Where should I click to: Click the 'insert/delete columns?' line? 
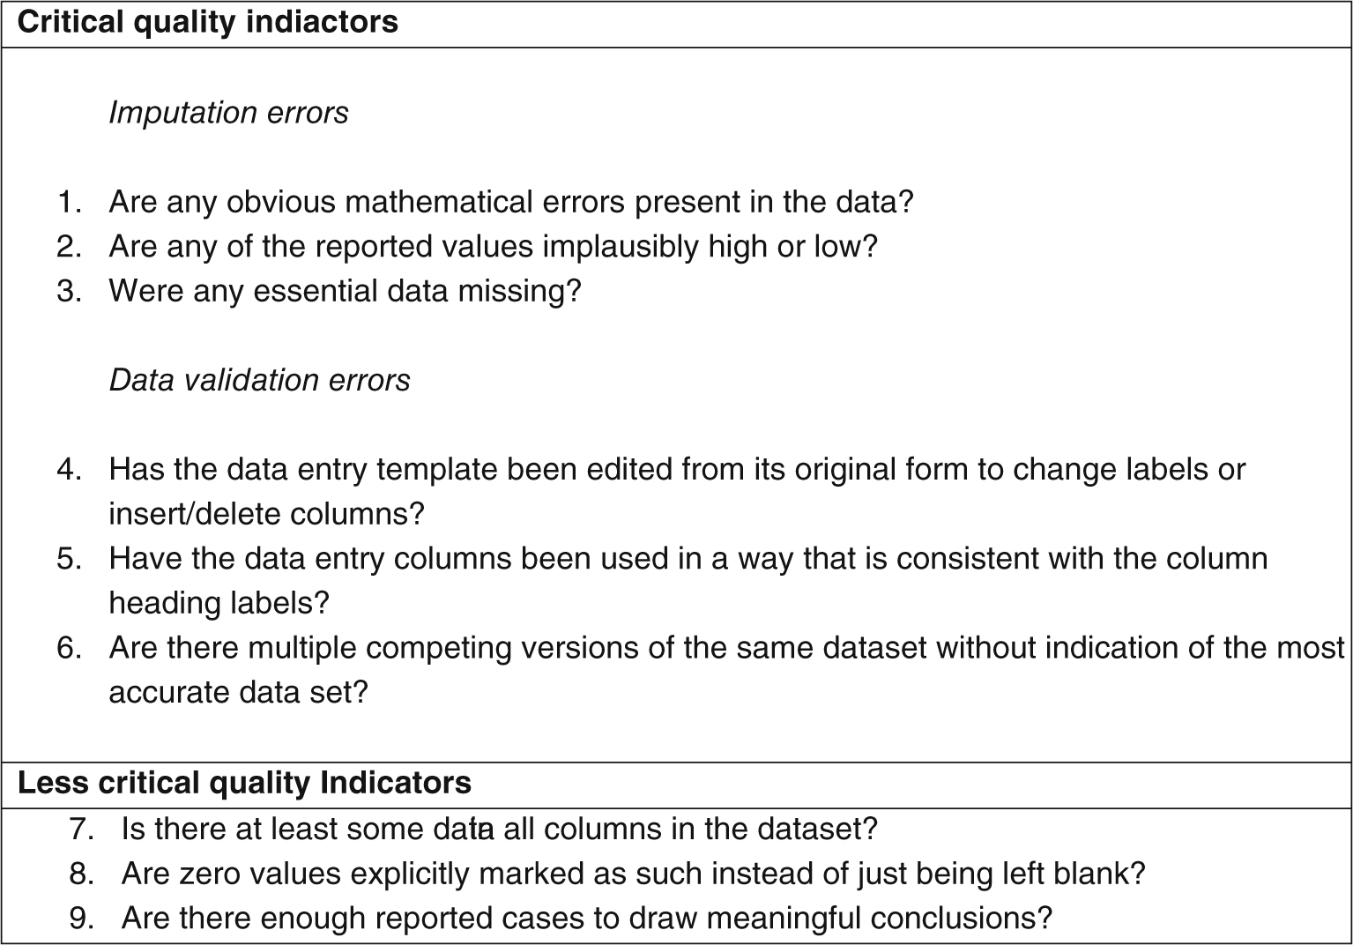266,513
